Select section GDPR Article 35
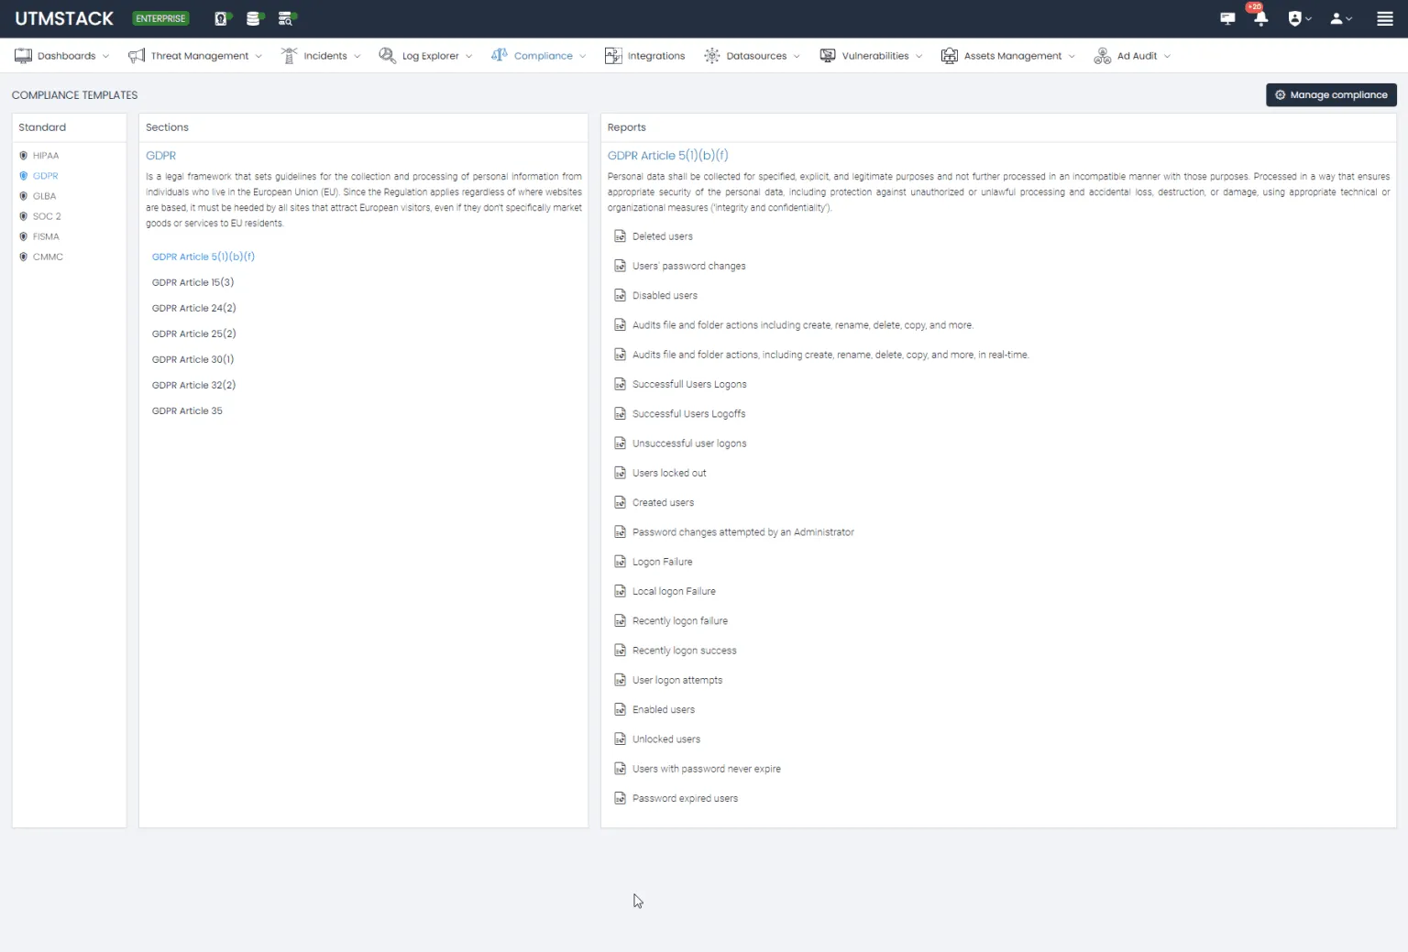The width and height of the screenshot is (1408, 952). coord(187,410)
